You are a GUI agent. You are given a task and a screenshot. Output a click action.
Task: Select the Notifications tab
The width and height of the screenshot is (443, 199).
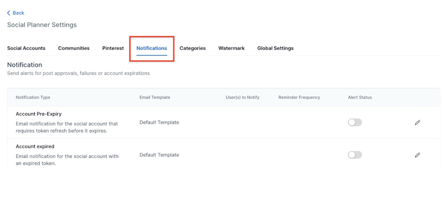[x=152, y=48]
